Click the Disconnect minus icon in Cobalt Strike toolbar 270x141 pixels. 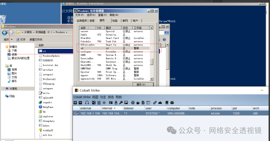(80, 103)
